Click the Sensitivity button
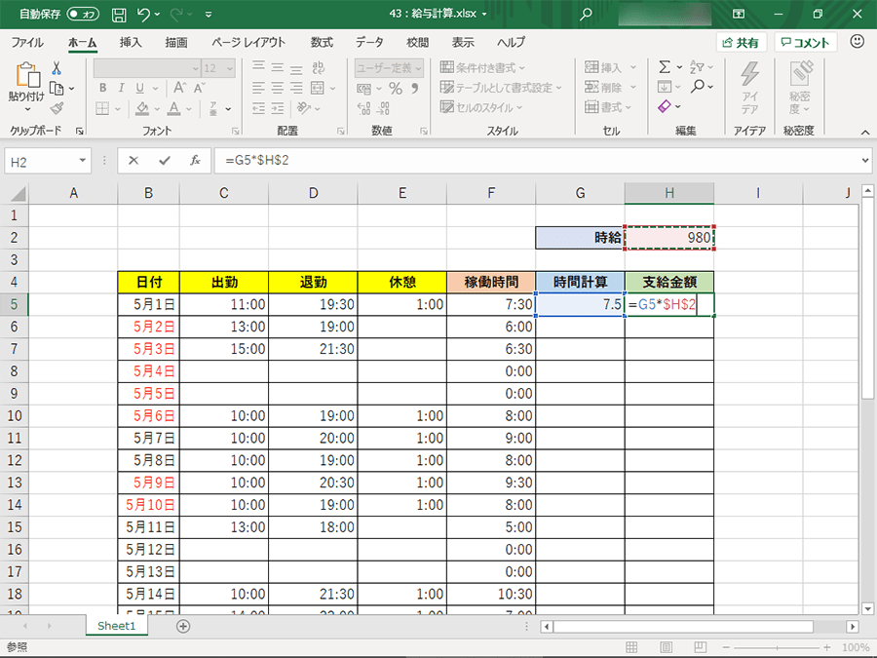This screenshot has height=658, width=877. pyautogui.click(x=800, y=89)
